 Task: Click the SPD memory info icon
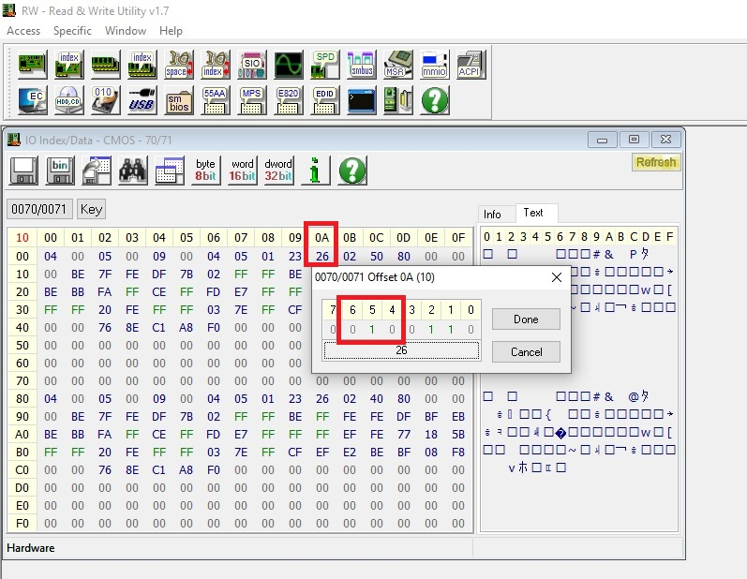coord(324,64)
